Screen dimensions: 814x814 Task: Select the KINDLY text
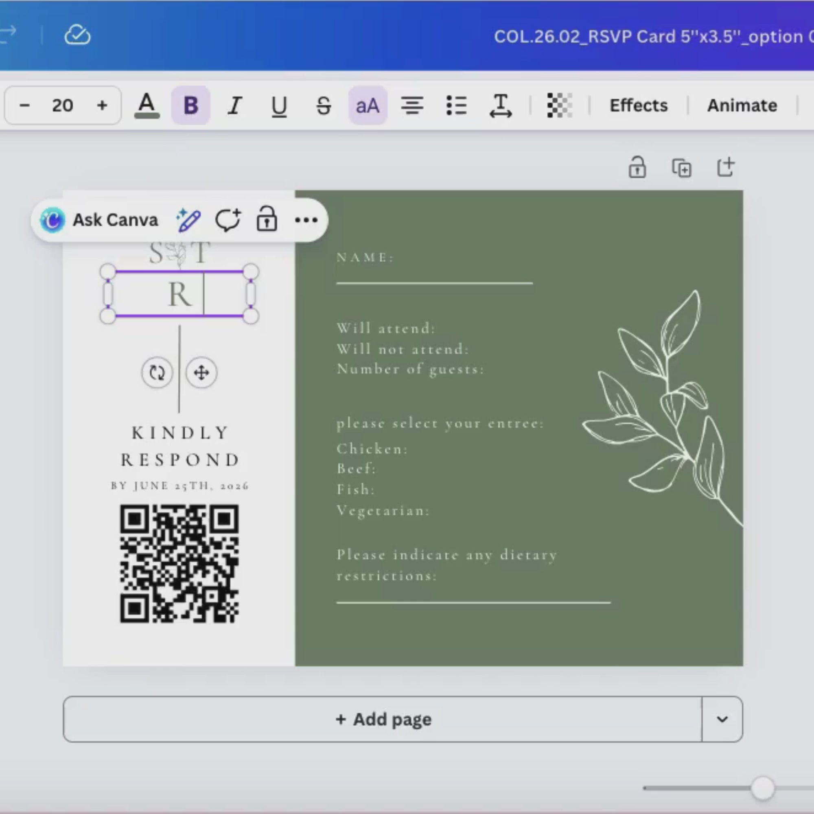(180, 433)
